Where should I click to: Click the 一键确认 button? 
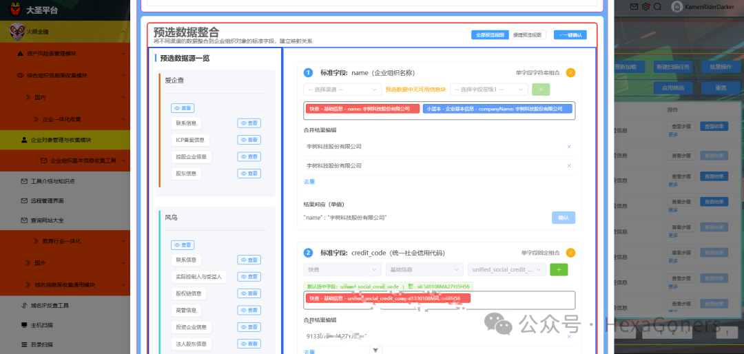pyautogui.click(x=570, y=35)
